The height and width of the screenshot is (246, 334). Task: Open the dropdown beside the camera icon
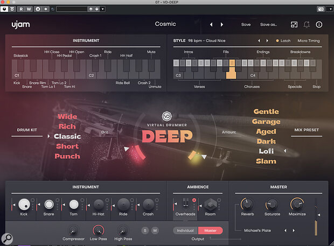(x=330, y=9)
